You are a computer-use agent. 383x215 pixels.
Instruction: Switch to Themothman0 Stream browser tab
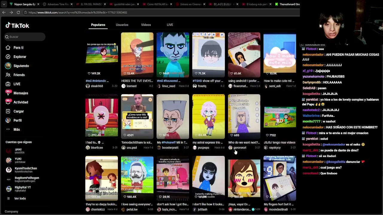pyautogui.click(x=288, y=4)
